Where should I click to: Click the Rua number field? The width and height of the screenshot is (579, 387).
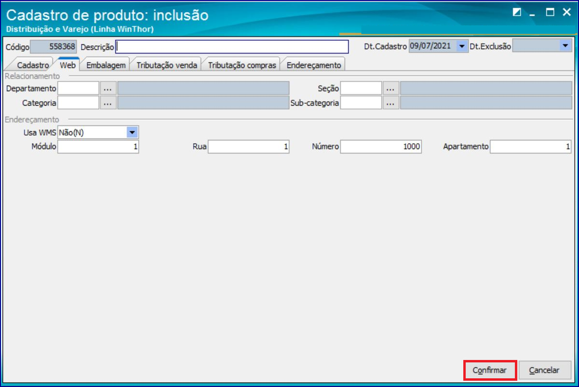249,147
